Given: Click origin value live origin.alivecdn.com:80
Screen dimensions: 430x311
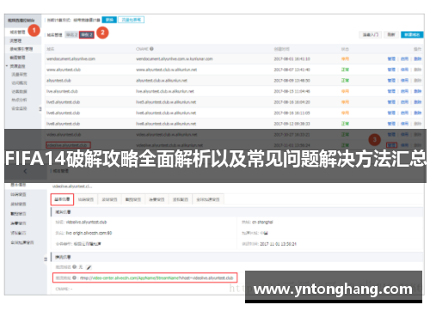Looking at the screenshot, I should point(89,233).
